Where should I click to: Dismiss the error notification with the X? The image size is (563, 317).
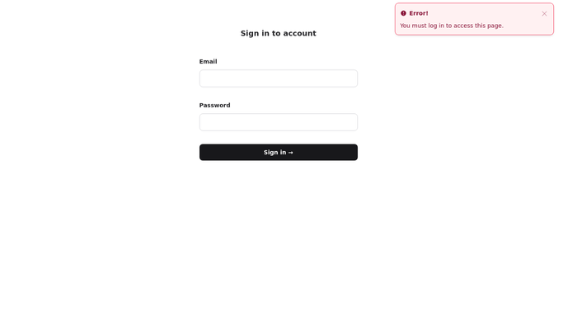[544, 14]
